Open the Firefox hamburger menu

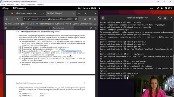pos(95,19)
